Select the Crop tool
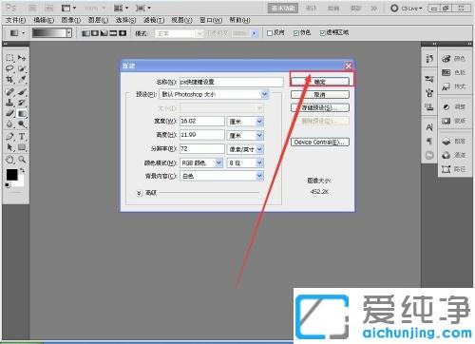The image size is (475, 344). pos(9,79)
